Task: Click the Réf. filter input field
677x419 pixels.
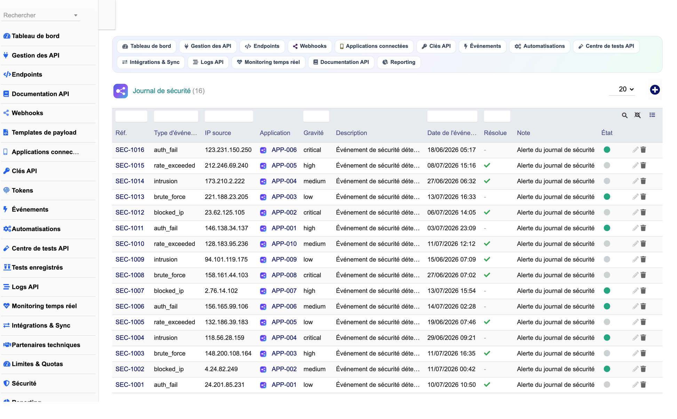Action: tap(131, 116)
